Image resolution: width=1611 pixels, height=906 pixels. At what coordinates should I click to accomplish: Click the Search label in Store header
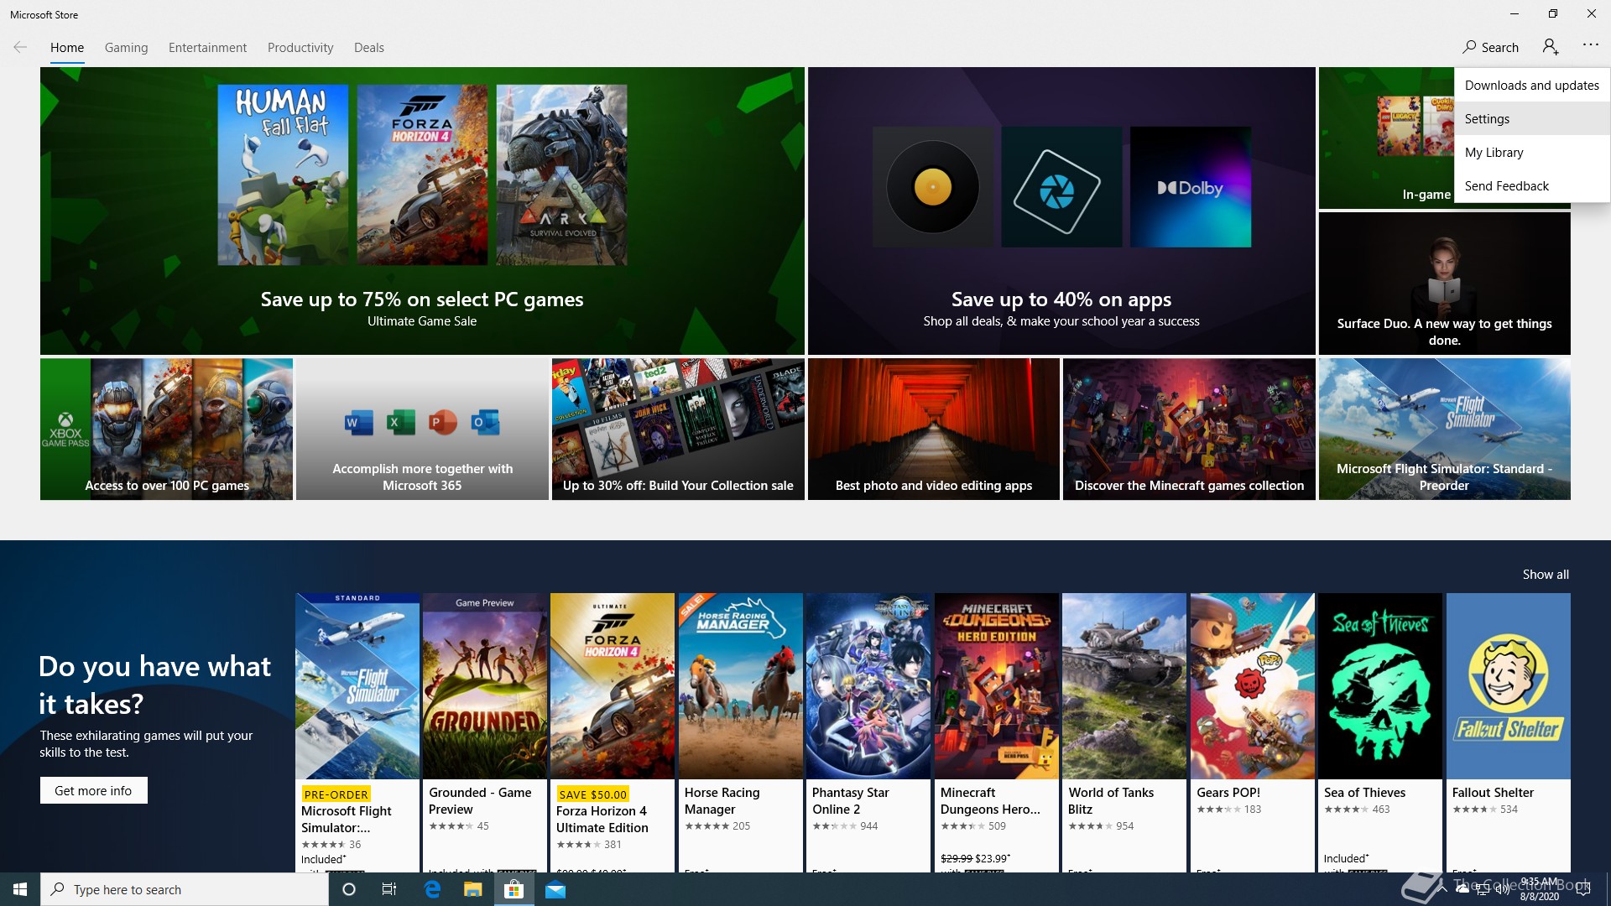1499,48
